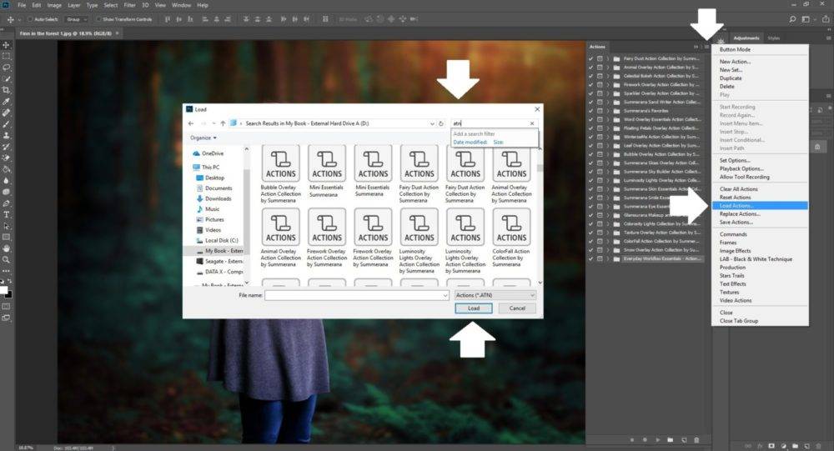
Task: Click the background color swatch
Action: point(9,294)
